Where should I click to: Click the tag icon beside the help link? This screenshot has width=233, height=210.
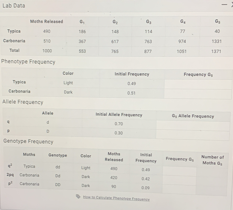(x=78, y=196)
